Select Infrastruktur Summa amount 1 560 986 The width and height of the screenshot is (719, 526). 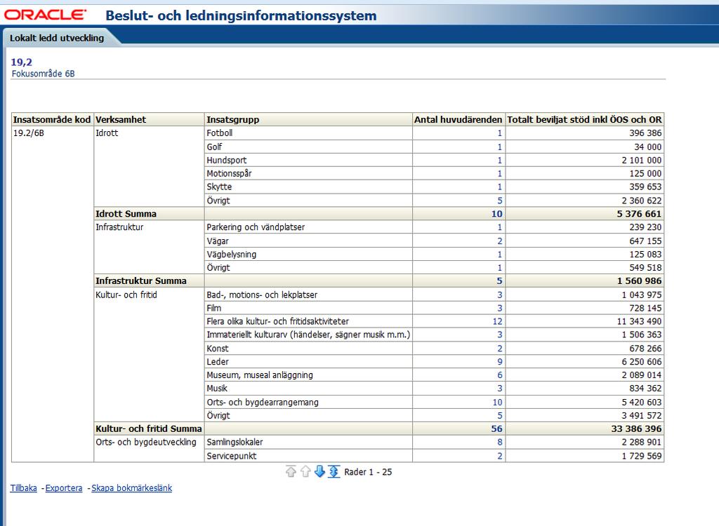click(585, 281)
